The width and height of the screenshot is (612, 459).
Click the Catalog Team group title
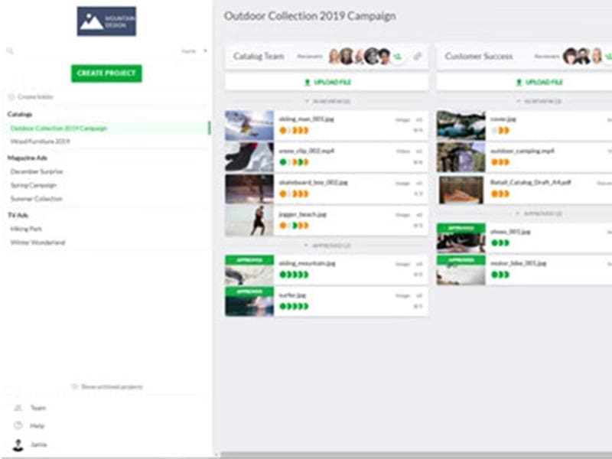[259, 56]
